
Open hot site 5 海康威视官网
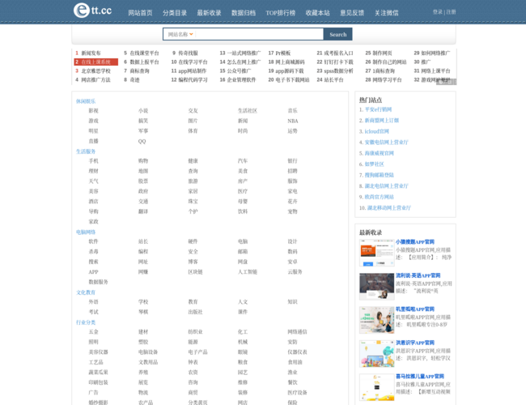pos(379,153)
